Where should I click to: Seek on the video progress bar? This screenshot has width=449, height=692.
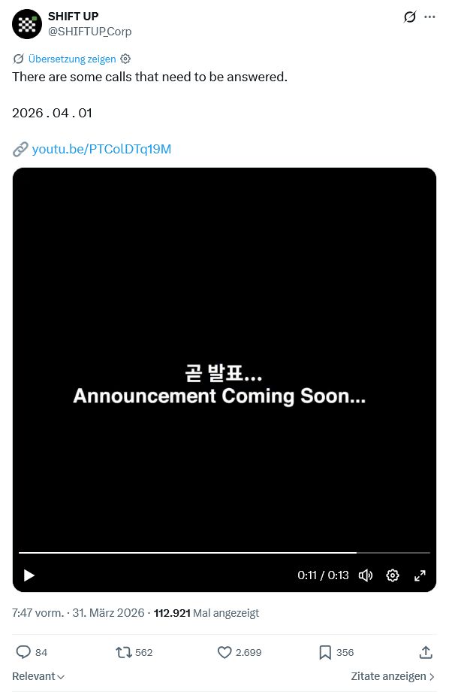point(225,553)
